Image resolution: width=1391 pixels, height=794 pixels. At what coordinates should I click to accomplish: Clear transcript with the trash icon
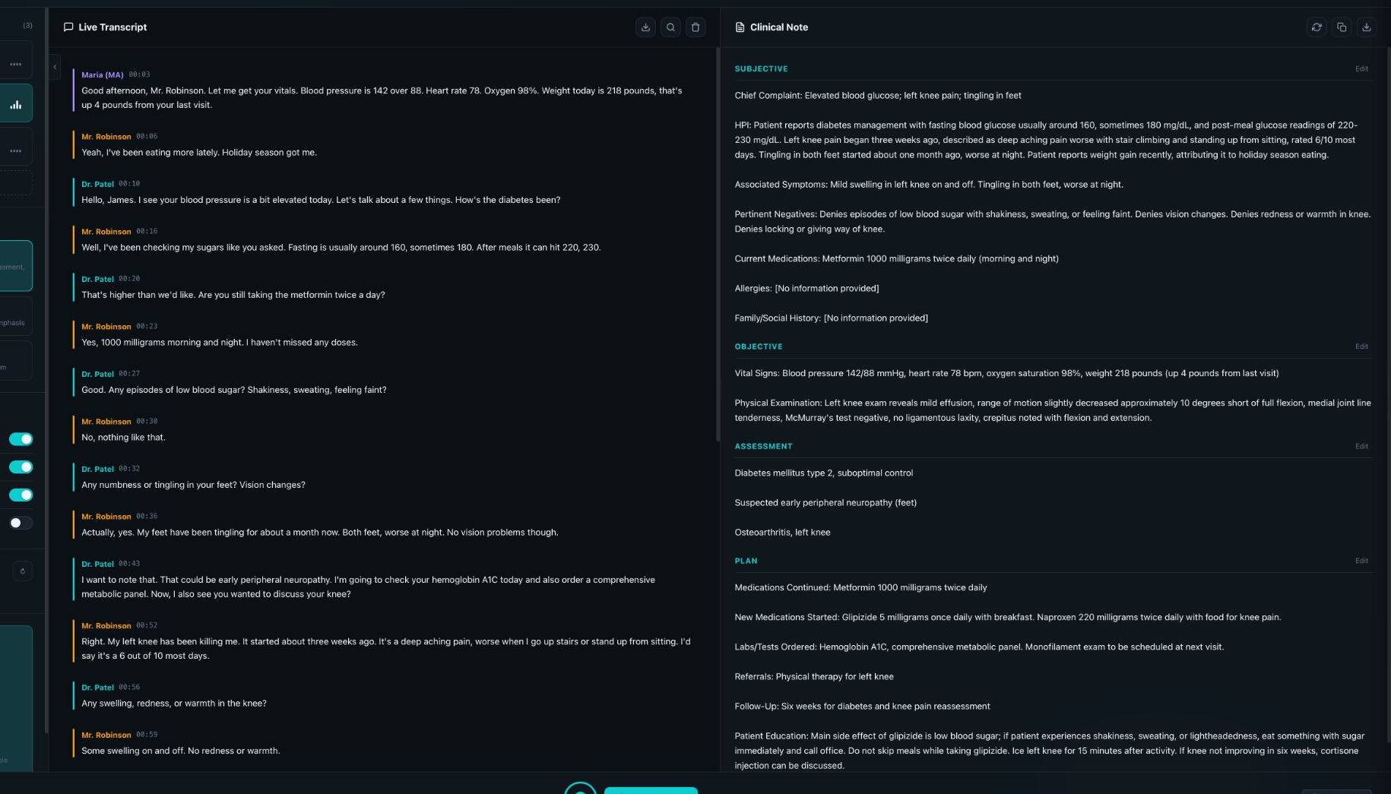[695, 27]
